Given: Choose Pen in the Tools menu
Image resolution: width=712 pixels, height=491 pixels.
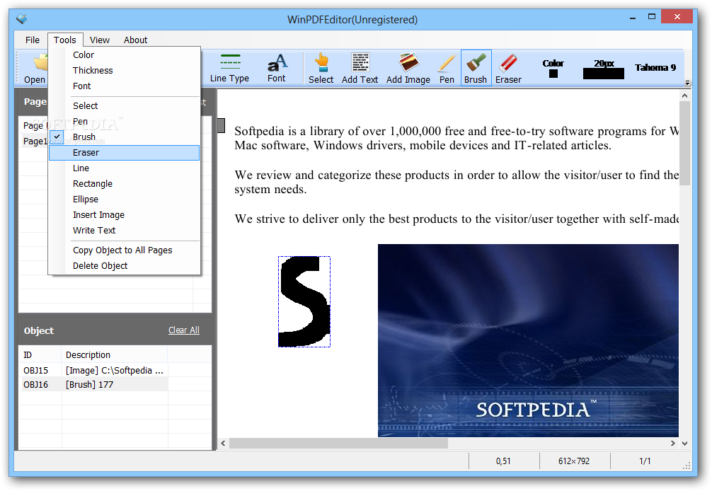Looking at the screenshot, I should (124, 121).
